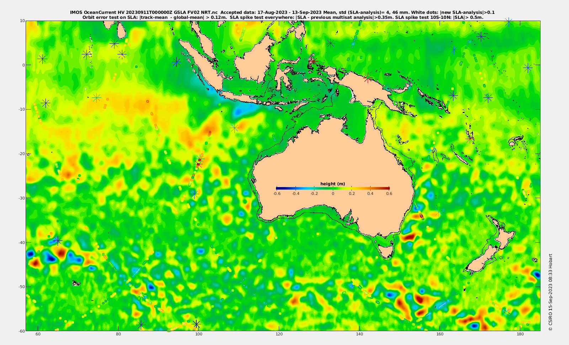Viewport: 569px width, 345px height.
Task: Click the "-10" latitude axis label
Action: coord(22,109)
